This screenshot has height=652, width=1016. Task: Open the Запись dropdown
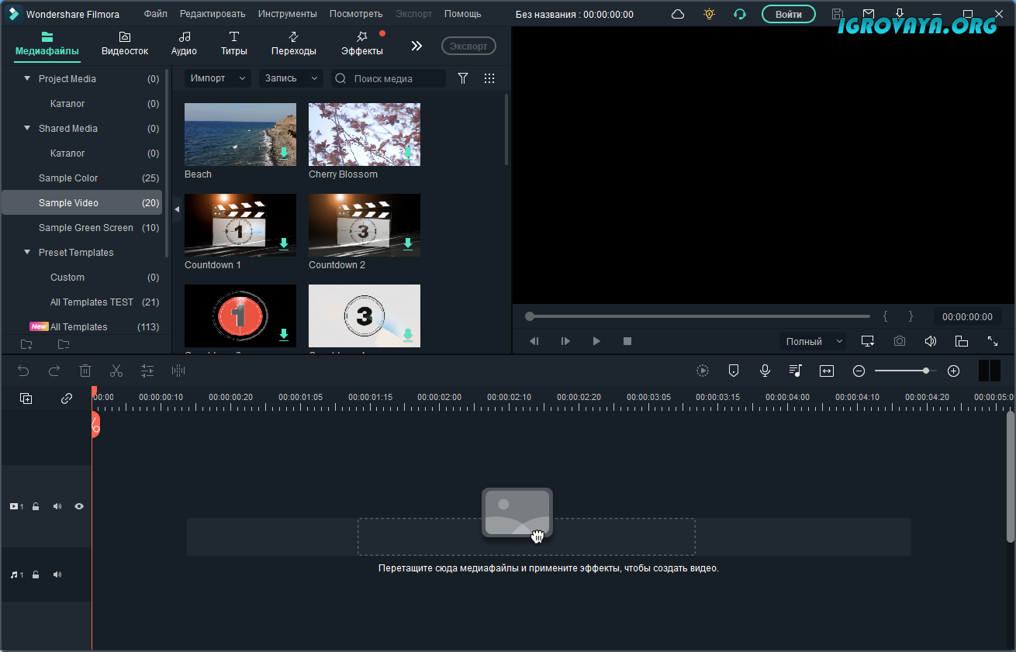click(291, 78)
